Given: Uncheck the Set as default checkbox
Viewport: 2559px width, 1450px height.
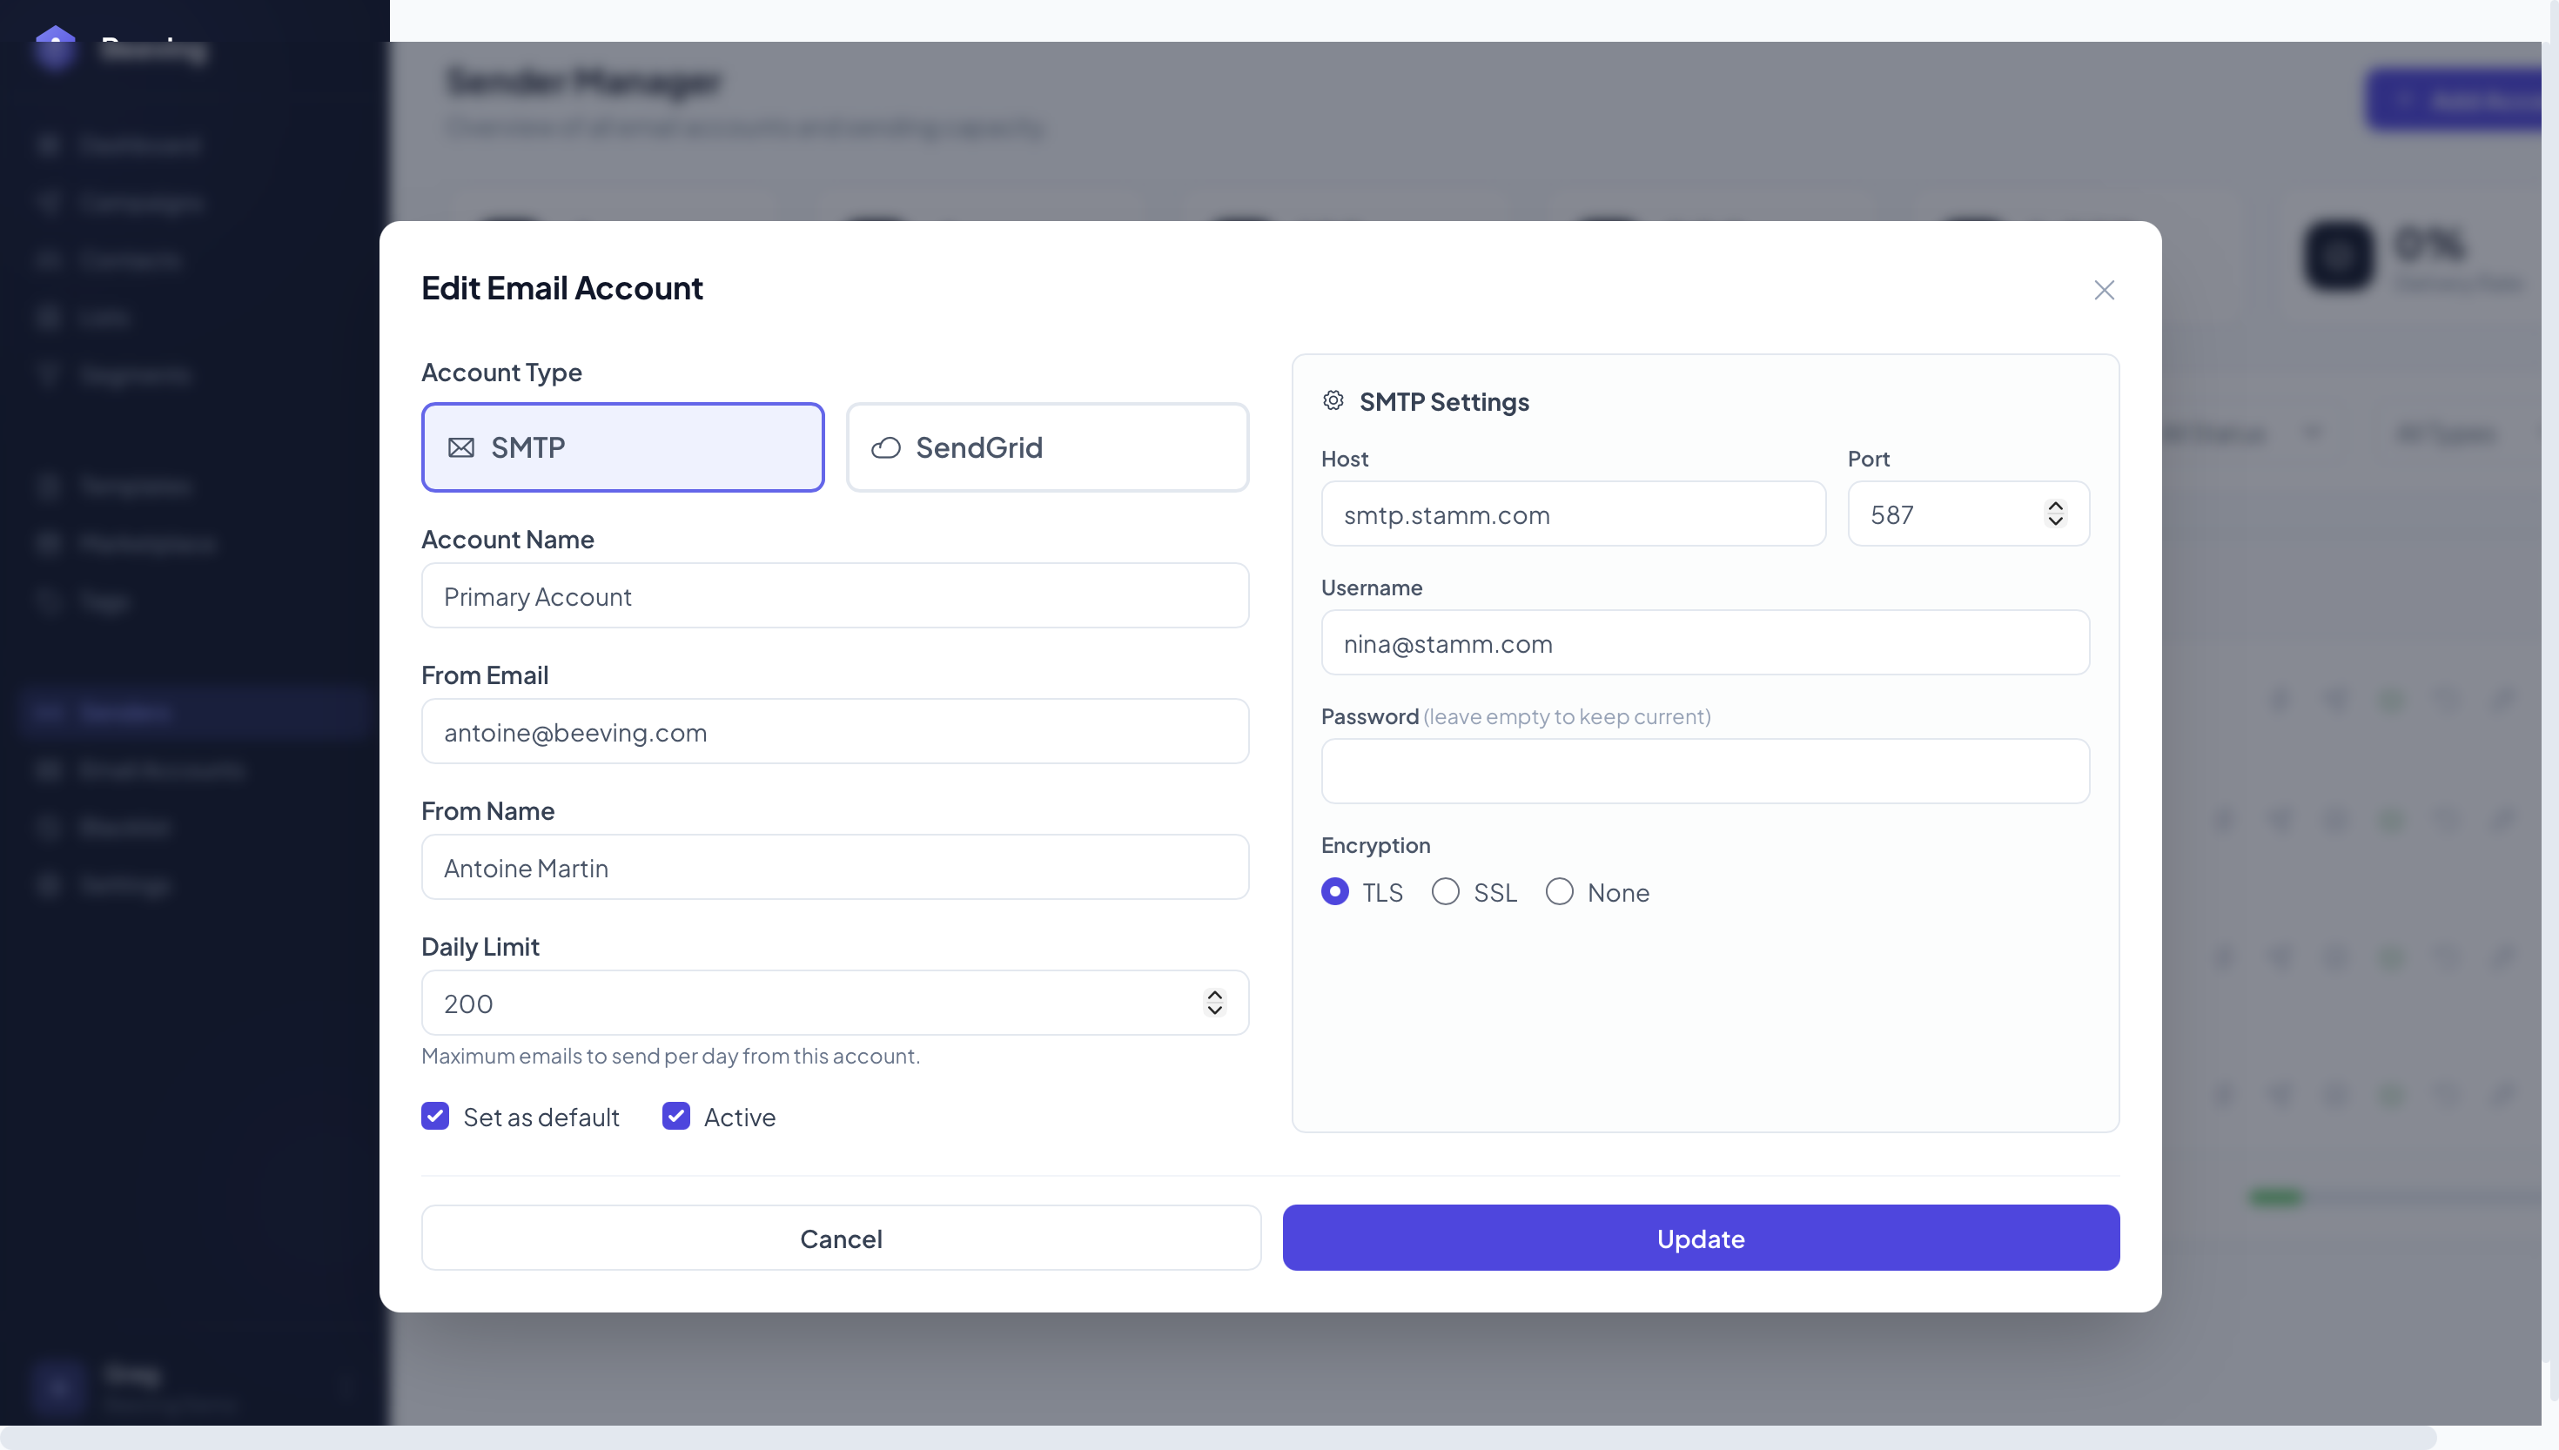Looking at the screenshot, I should [435, 1117].
